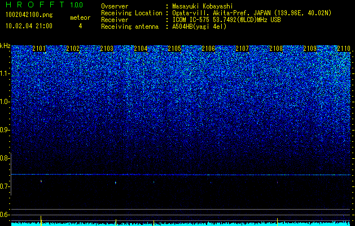The width and height of the screenshot is (355, 226).
Task: Click the observer name Masayuki Kobayashi
Action: tap(203, 6)
